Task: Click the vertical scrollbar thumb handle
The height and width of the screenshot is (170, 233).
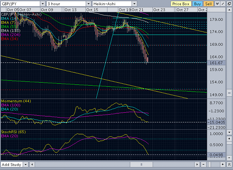Action: [229, 93]
